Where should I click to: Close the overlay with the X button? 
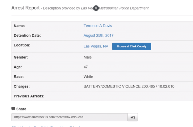pos(96,8)
